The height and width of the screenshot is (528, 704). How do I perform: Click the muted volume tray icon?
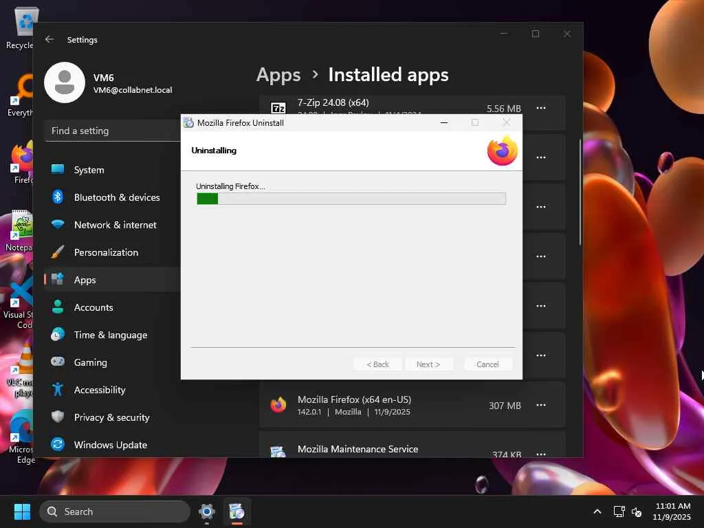[637, 511]
